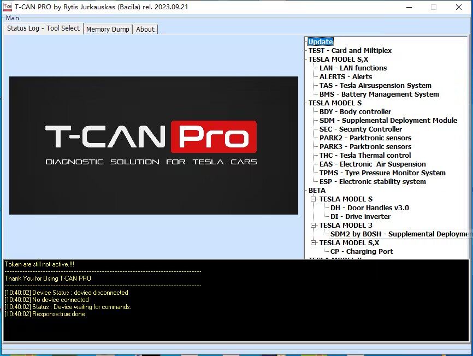
Task: Click the T-CAN app icon in title bar
Action: [x=7, y=7]
